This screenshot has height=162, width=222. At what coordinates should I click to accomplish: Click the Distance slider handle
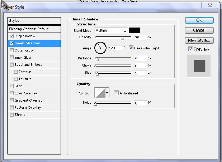(97, 59)
